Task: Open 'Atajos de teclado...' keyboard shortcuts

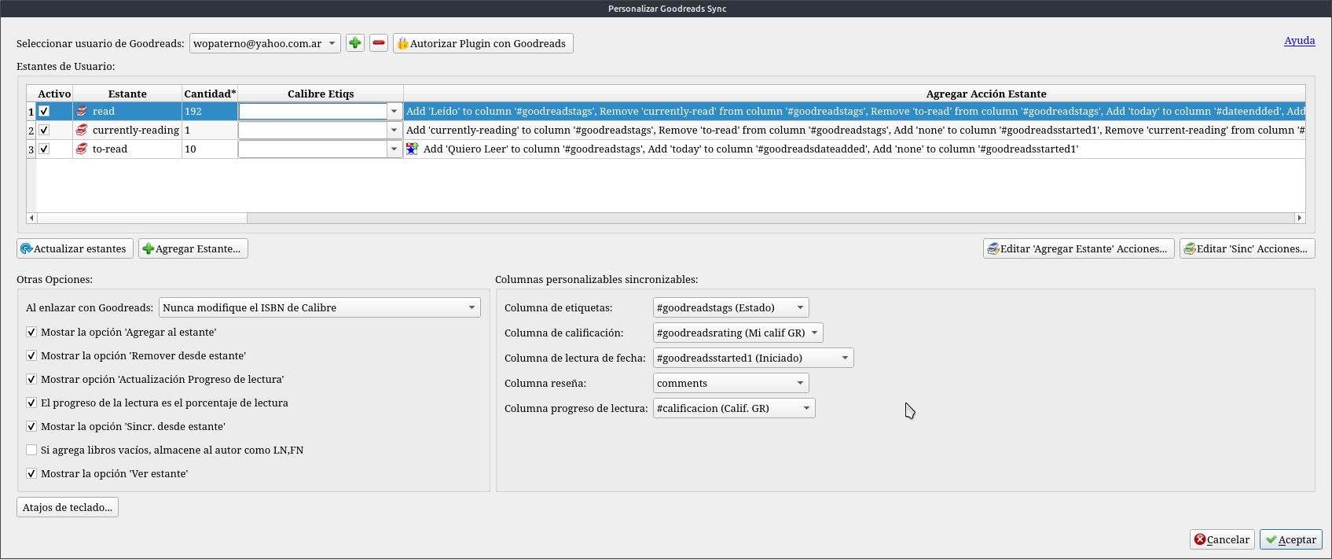Action: [68, 507]
